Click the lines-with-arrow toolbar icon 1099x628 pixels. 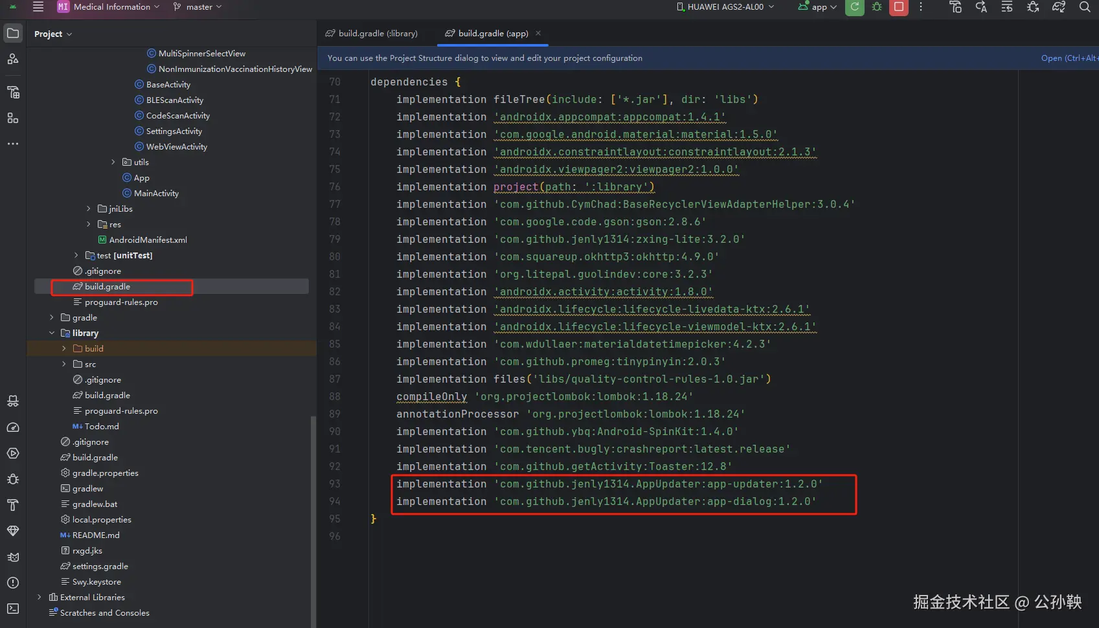(1007, 7)
